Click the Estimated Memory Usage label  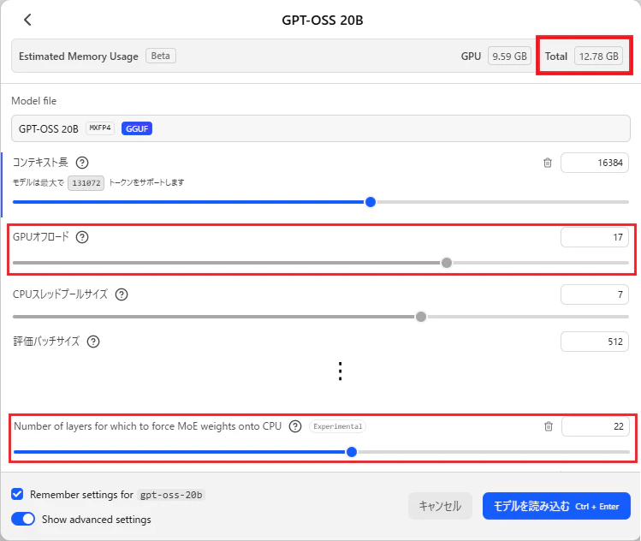[x=79, y=56]
